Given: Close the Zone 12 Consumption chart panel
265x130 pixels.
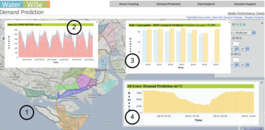Looking at the screenshot, I should pos(96,22).
